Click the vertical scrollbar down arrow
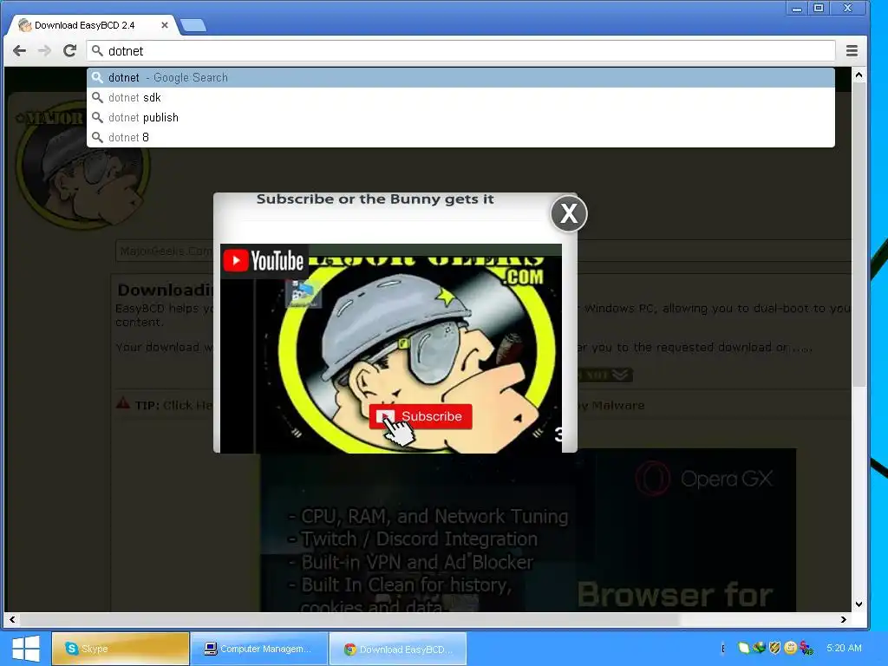 (859, 604)
